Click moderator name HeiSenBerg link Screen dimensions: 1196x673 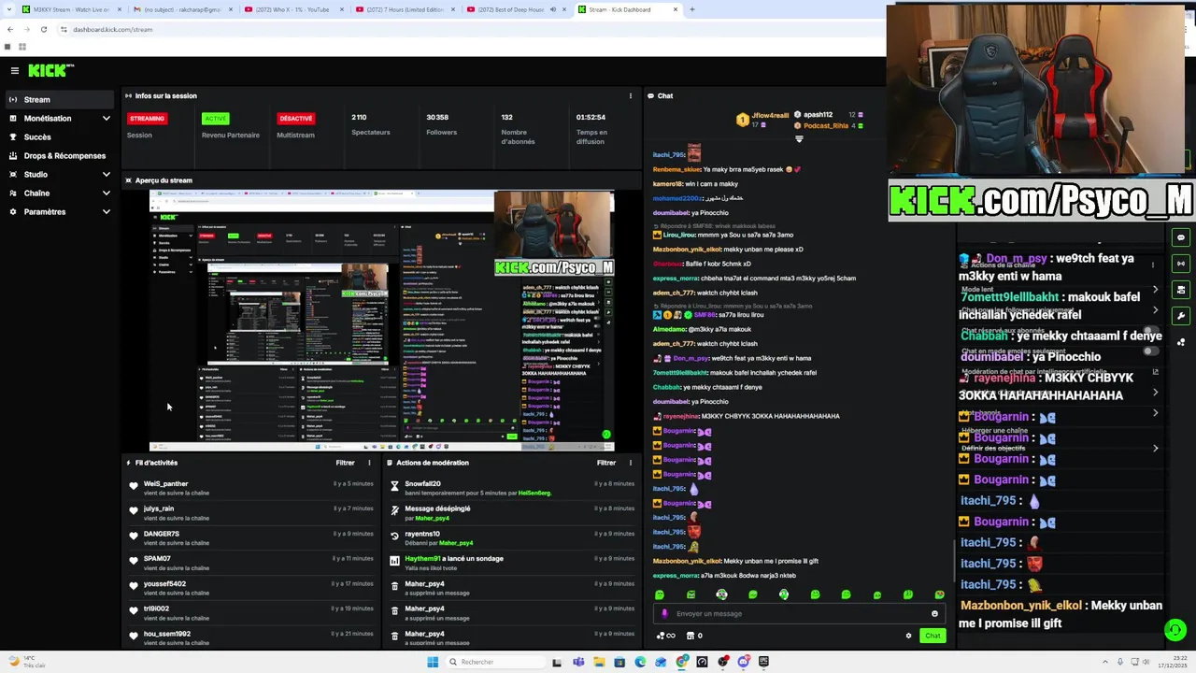coord(534,493)
